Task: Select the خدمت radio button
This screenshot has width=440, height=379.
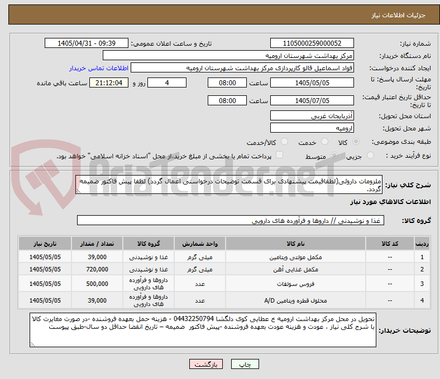Action: [324, 142]
